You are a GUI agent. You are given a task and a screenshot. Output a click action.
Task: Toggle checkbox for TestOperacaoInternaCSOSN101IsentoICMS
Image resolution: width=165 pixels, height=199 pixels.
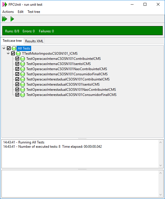17,64
